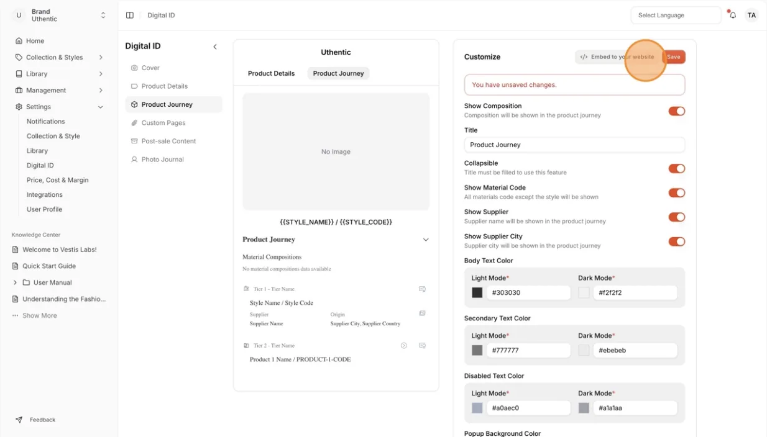Click Embed to your website button
Image resolution: width=767 pixels, height=437 pixels.
(x=617, y=56)
